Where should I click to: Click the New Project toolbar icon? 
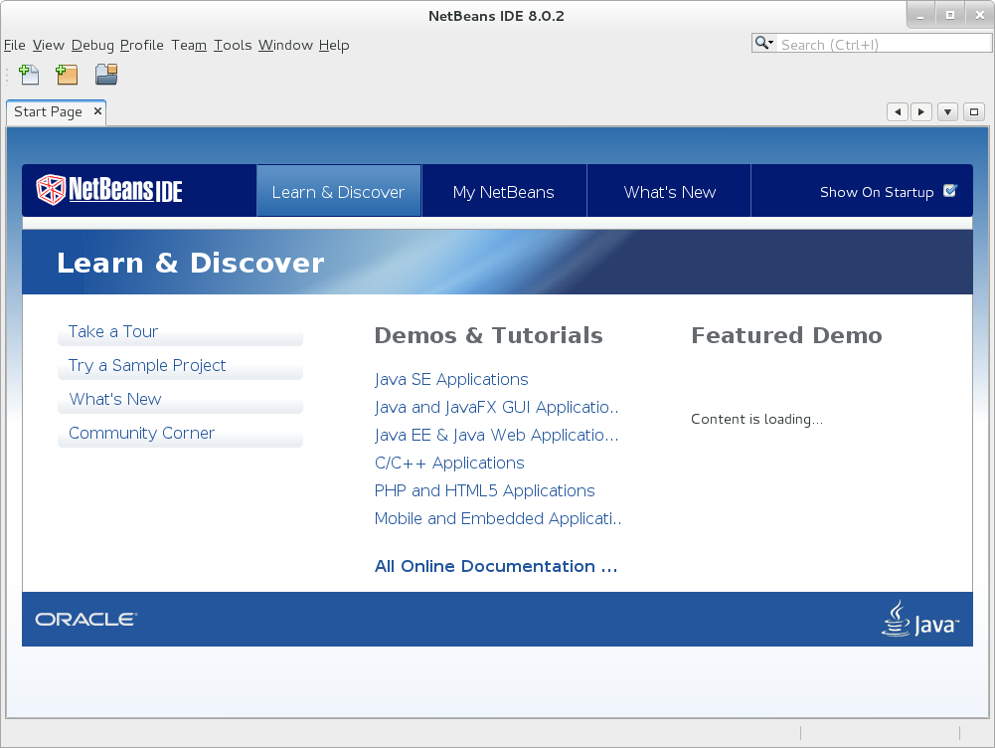67,75
